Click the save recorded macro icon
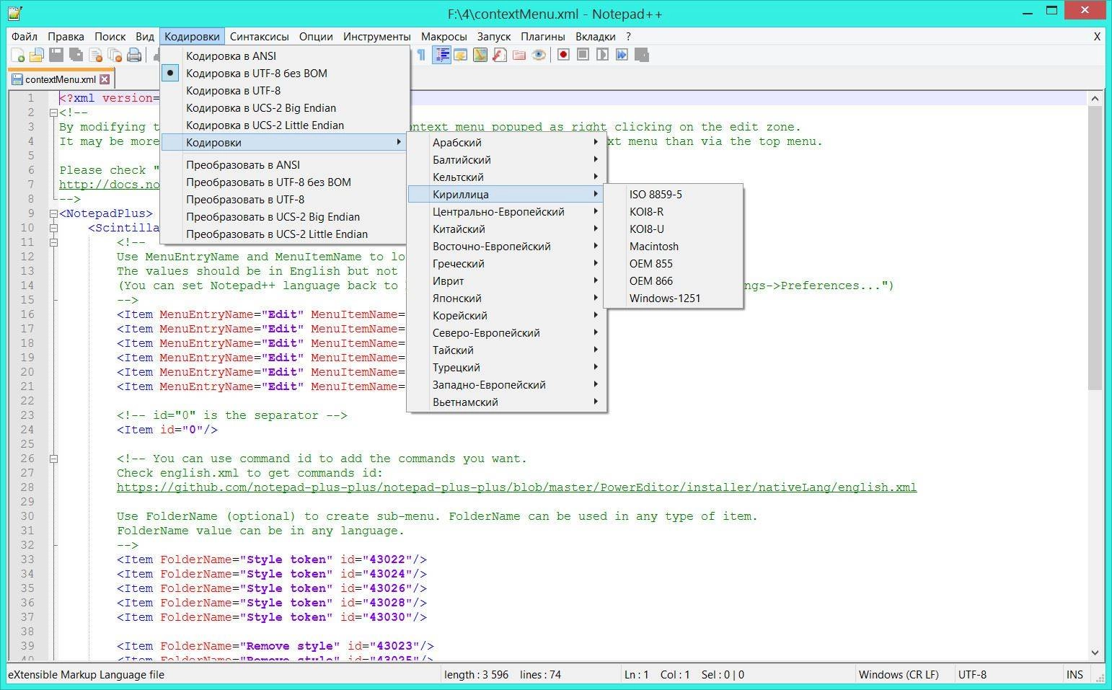 pos(642,55)
